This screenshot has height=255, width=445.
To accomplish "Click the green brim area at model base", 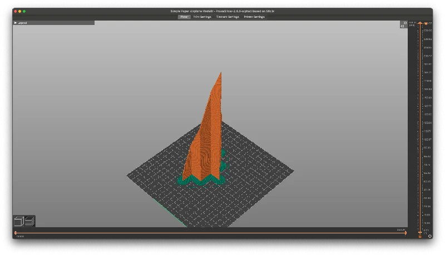I will 201,181.
